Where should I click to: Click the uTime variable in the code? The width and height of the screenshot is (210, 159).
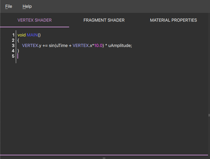pyautogui.click(x=62, y=45)
